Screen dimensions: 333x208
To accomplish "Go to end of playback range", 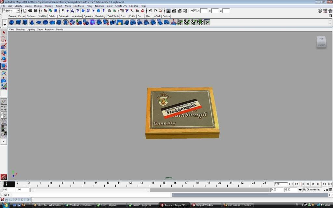I will point(330,184).
